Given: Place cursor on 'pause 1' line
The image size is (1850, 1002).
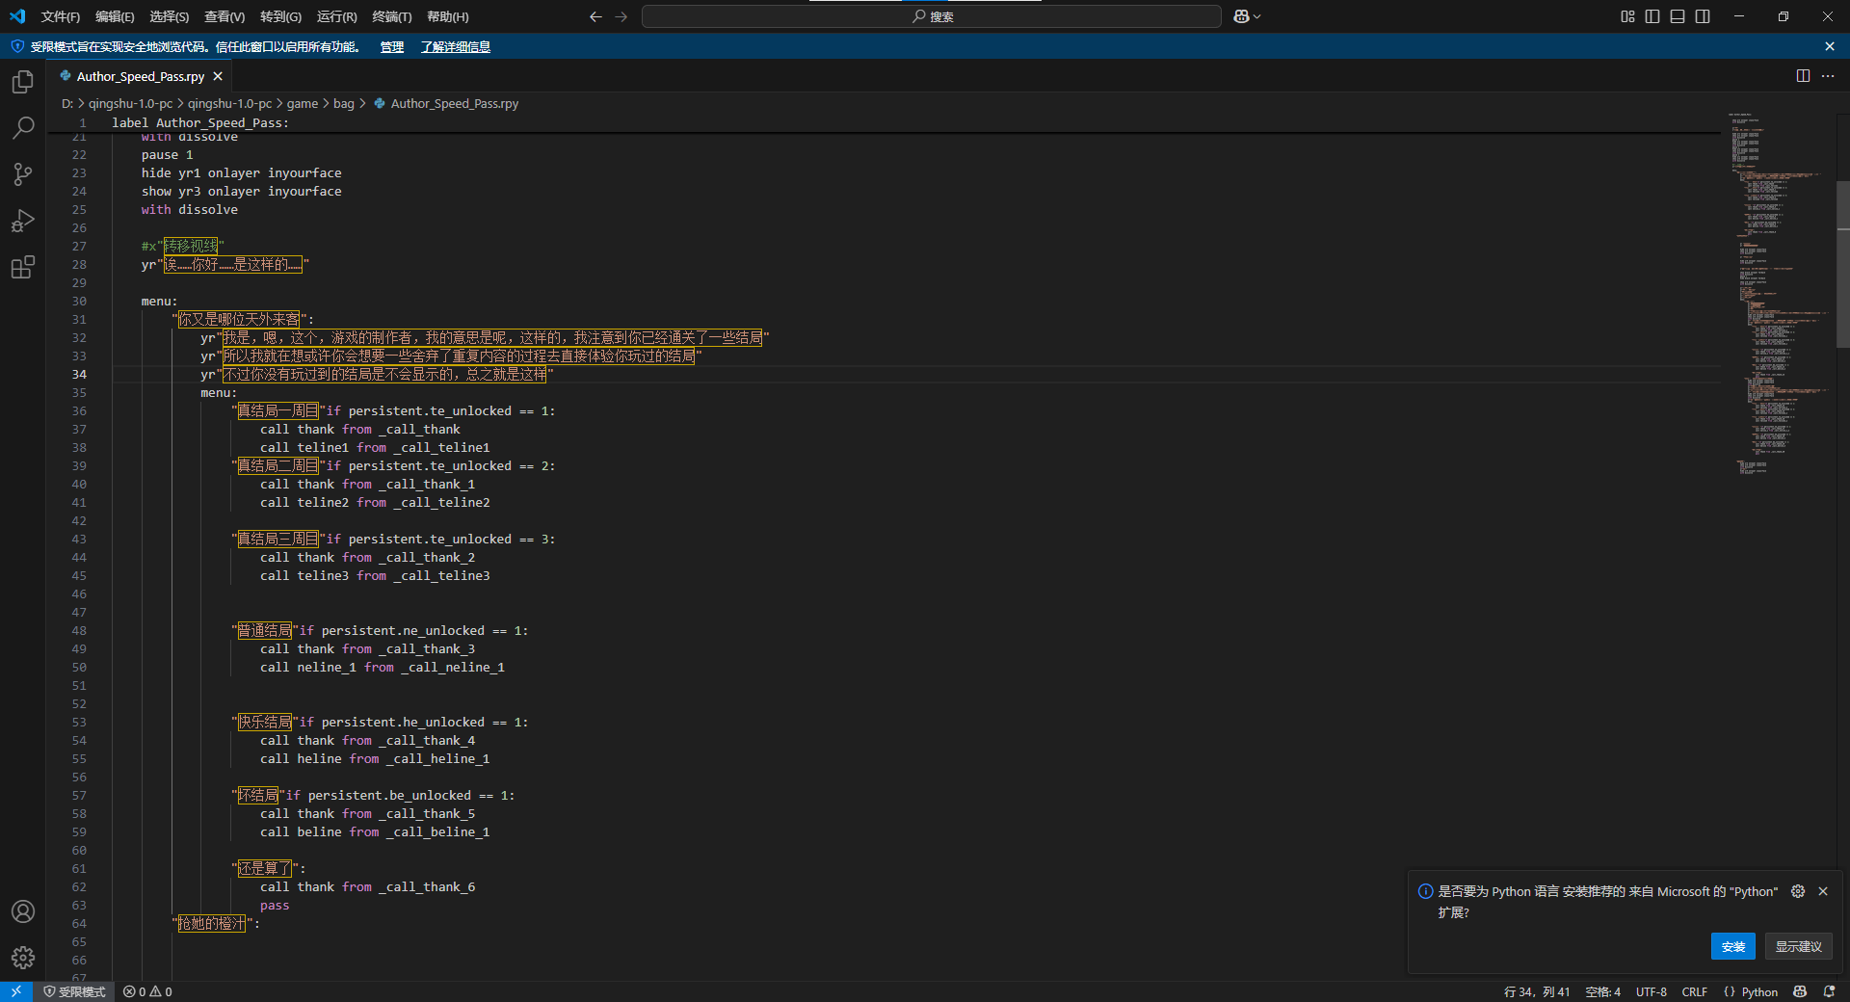Looking at the screenshot, I should coord(167,154).
